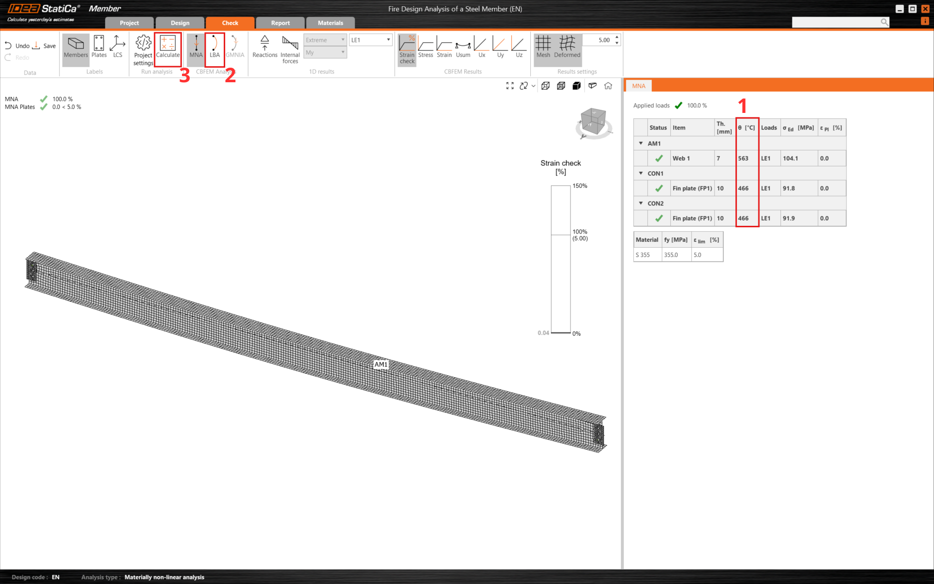Show Stress results
The width and height of the screenshot is (934, 584).
[425, 47]
